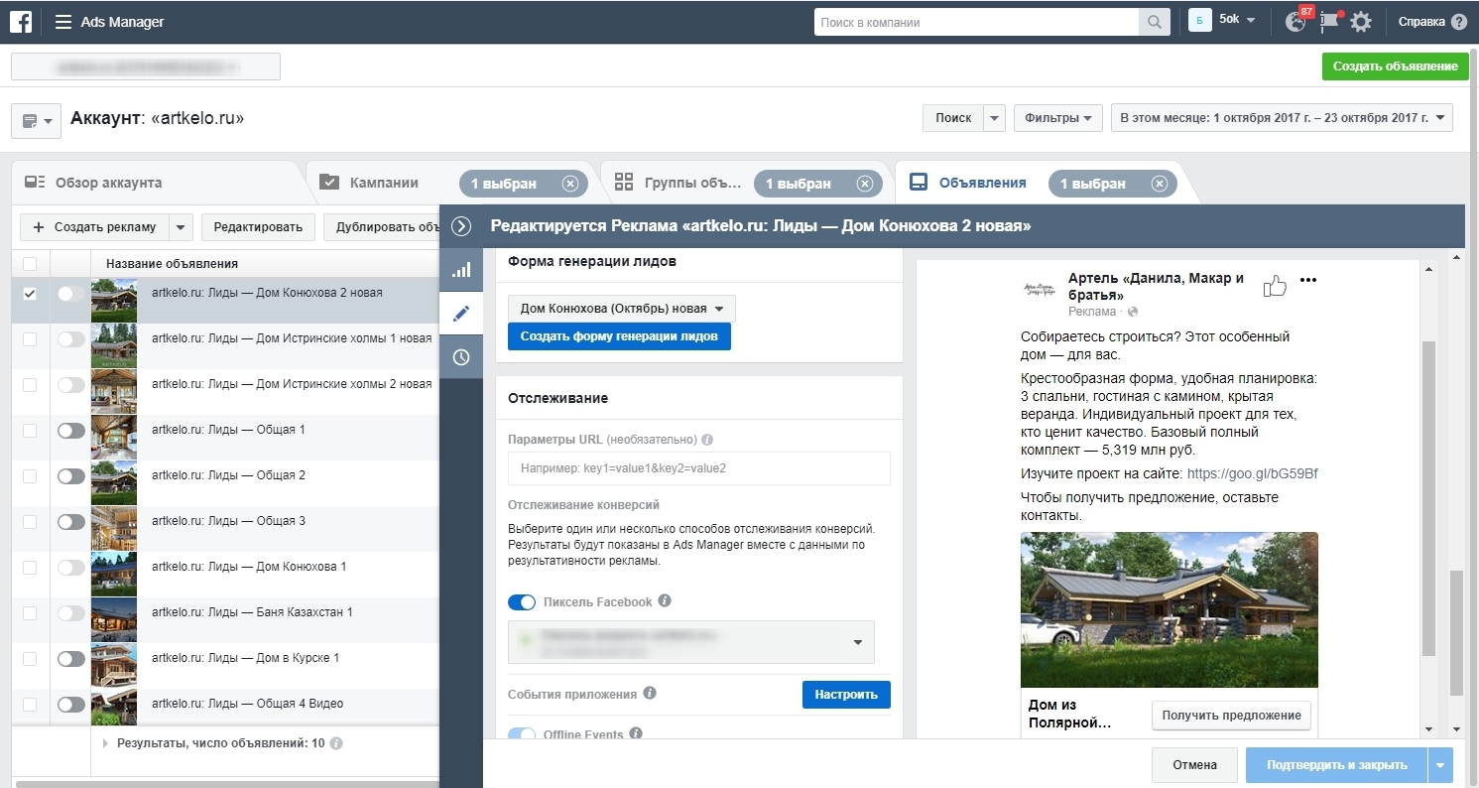Expand the Результаты, число объявлений row
This screenshot has height=788, width=1479.
pos(105,743)
